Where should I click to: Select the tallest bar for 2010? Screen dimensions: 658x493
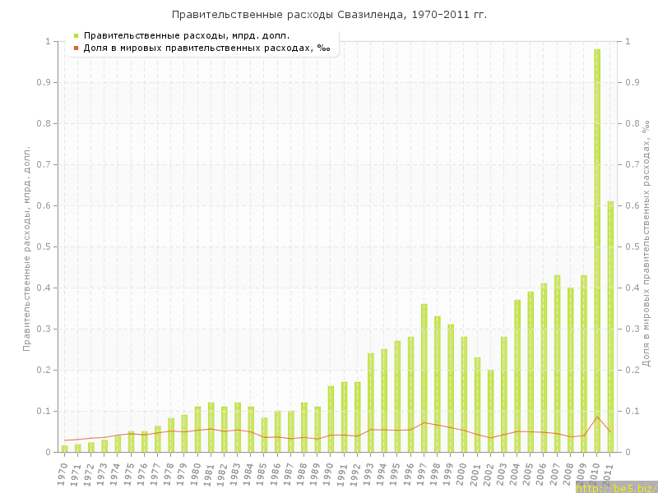click(x=597, y=246)
